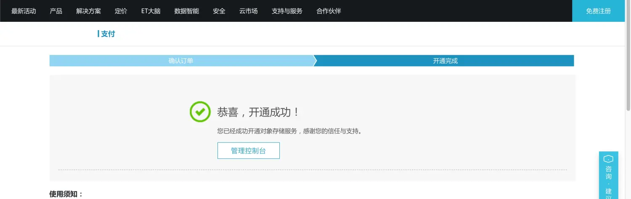Click the 您已经成功开通对象存储服务 message
This screenshot has height=199, width=631.
pos(289,131)
